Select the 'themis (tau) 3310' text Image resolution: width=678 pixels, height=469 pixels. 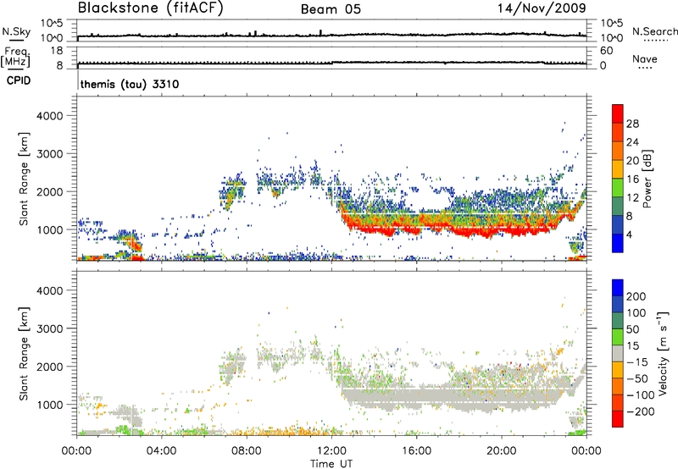(130, 84)
